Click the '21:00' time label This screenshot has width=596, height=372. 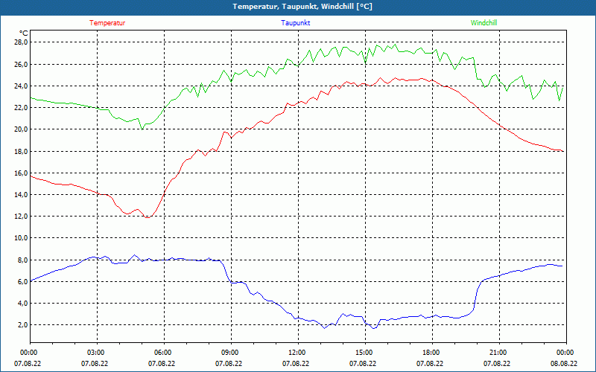coord(499,353)
